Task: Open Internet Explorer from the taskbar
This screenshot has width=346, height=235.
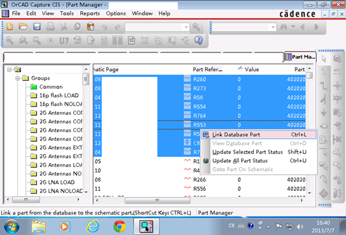Action: click(x=93, y=226)
